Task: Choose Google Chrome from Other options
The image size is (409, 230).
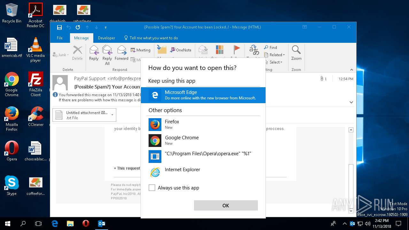Action: pyautogui.click(x=203, y=141)
